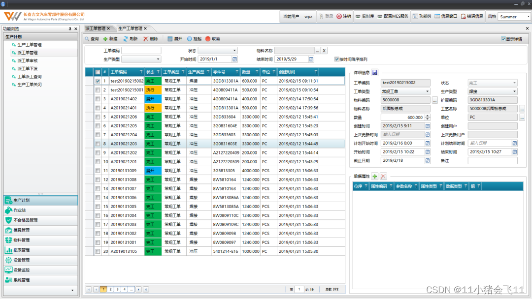The width and height of the screenshot is (532, 299).
Task: Show the 功能树 panel
Action: coord(422,16)
